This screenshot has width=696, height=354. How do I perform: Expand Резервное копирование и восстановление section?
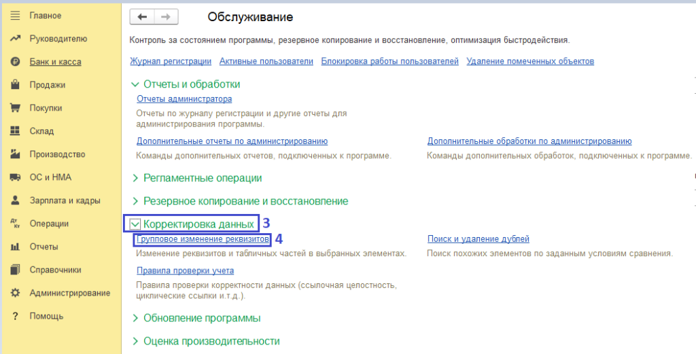[135, 201]
